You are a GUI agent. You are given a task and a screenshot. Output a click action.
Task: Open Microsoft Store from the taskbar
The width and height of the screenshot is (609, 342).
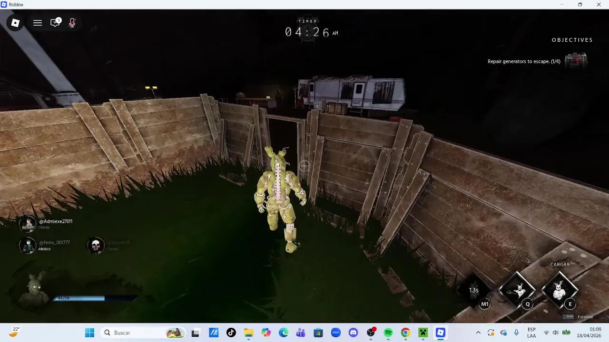318,332
